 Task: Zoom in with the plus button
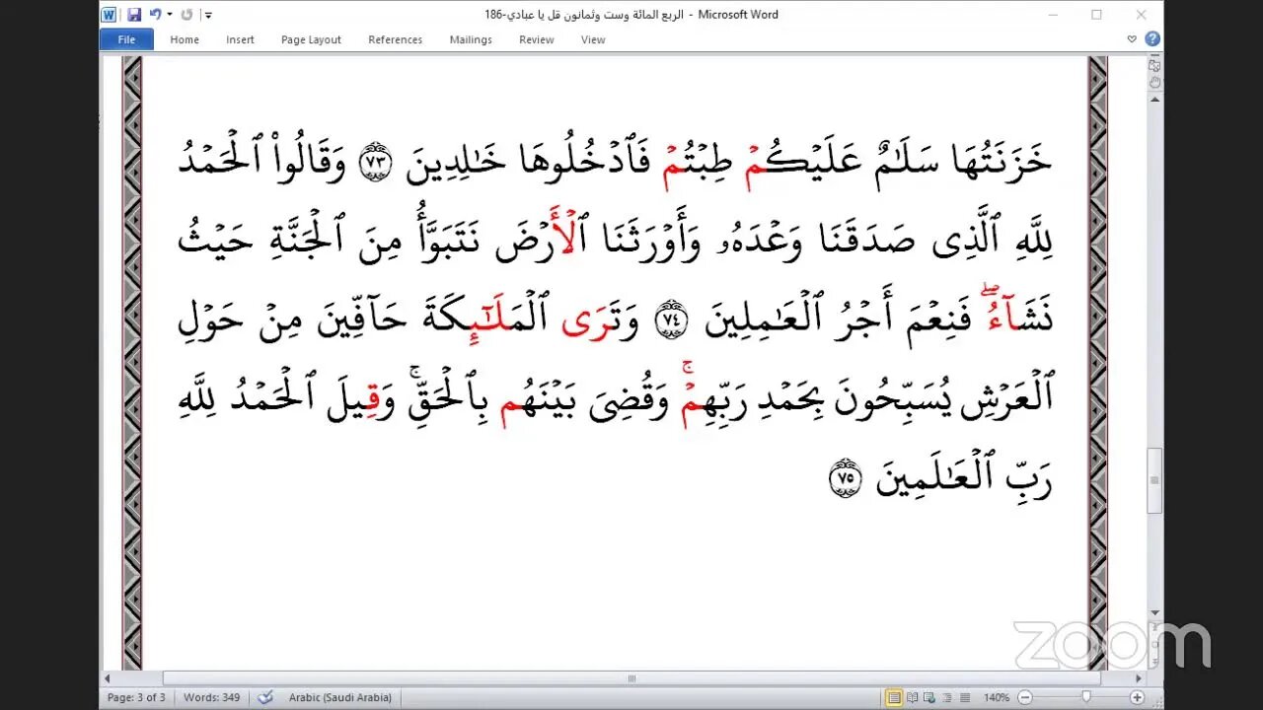click(x=1138, y=697)
